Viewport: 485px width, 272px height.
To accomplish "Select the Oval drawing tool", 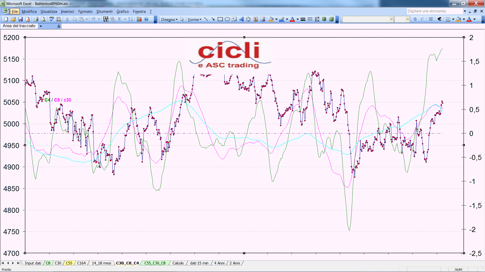I will [x=227, y=19].
